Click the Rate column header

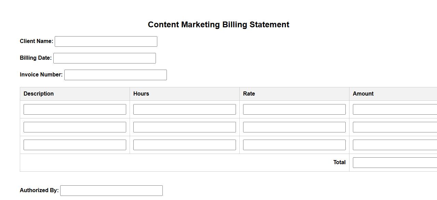(249, 94)
